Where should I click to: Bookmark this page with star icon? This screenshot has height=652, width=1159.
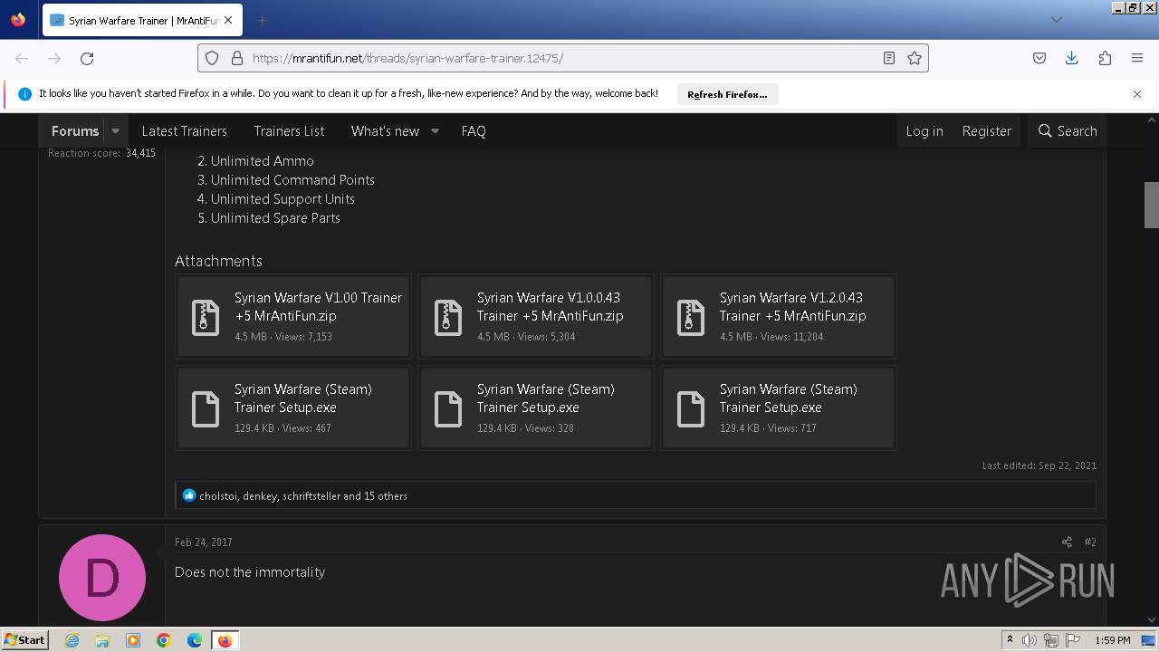(915, 58)
